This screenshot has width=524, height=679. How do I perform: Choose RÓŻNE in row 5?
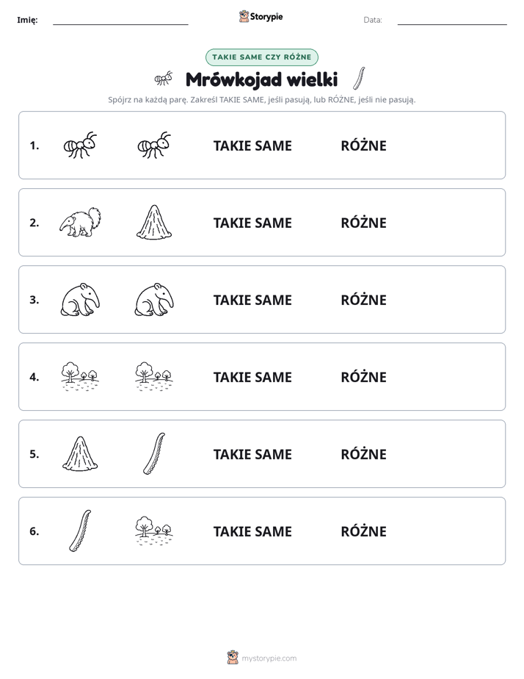tap(363, 453)
